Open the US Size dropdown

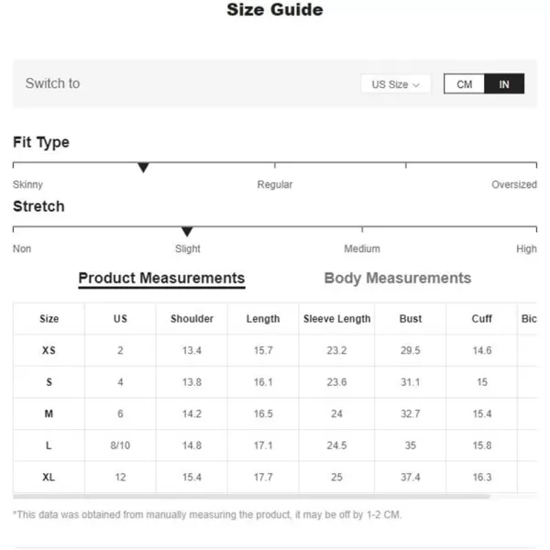click(396, 84)
